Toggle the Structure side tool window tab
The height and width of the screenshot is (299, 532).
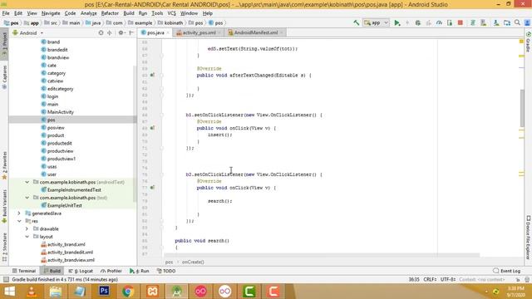pos(4,248)
